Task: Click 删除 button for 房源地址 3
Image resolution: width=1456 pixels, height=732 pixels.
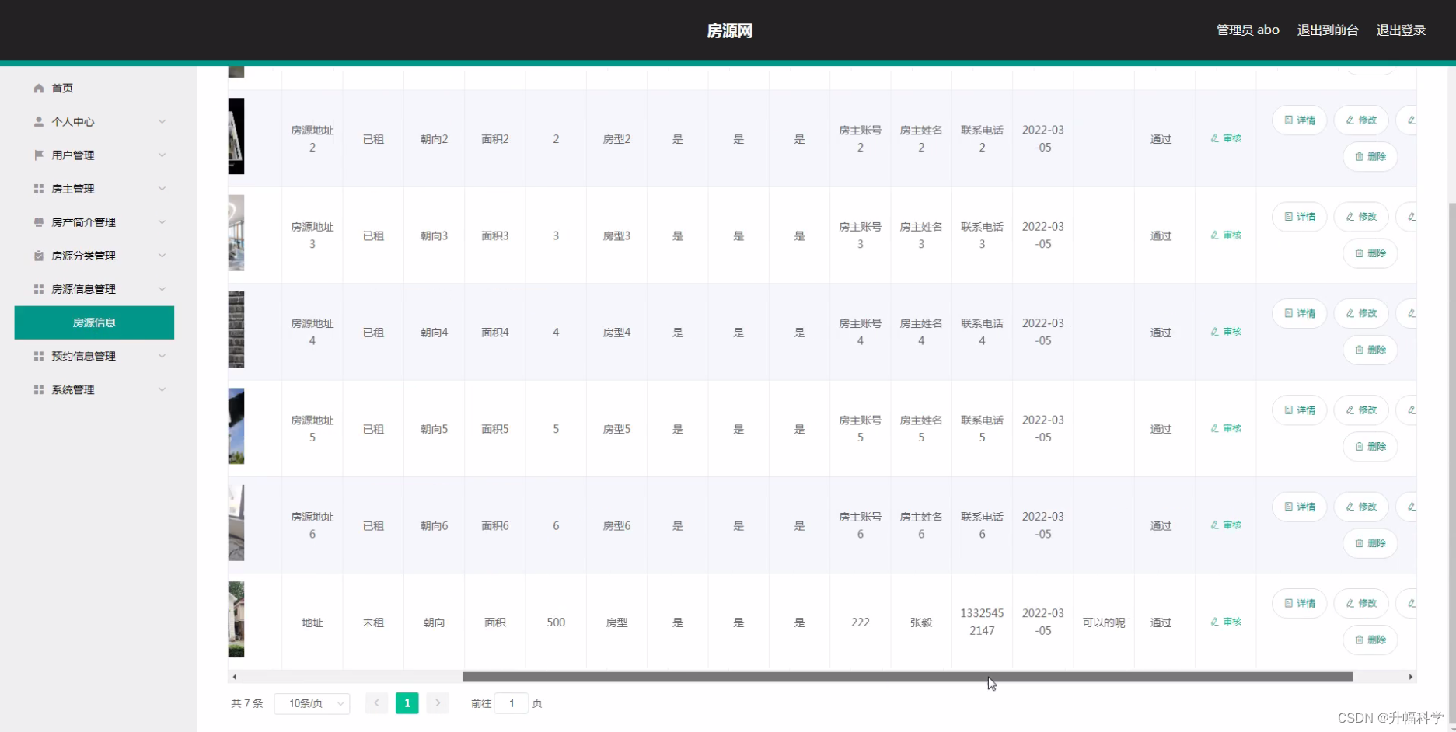Action: 1370,253
